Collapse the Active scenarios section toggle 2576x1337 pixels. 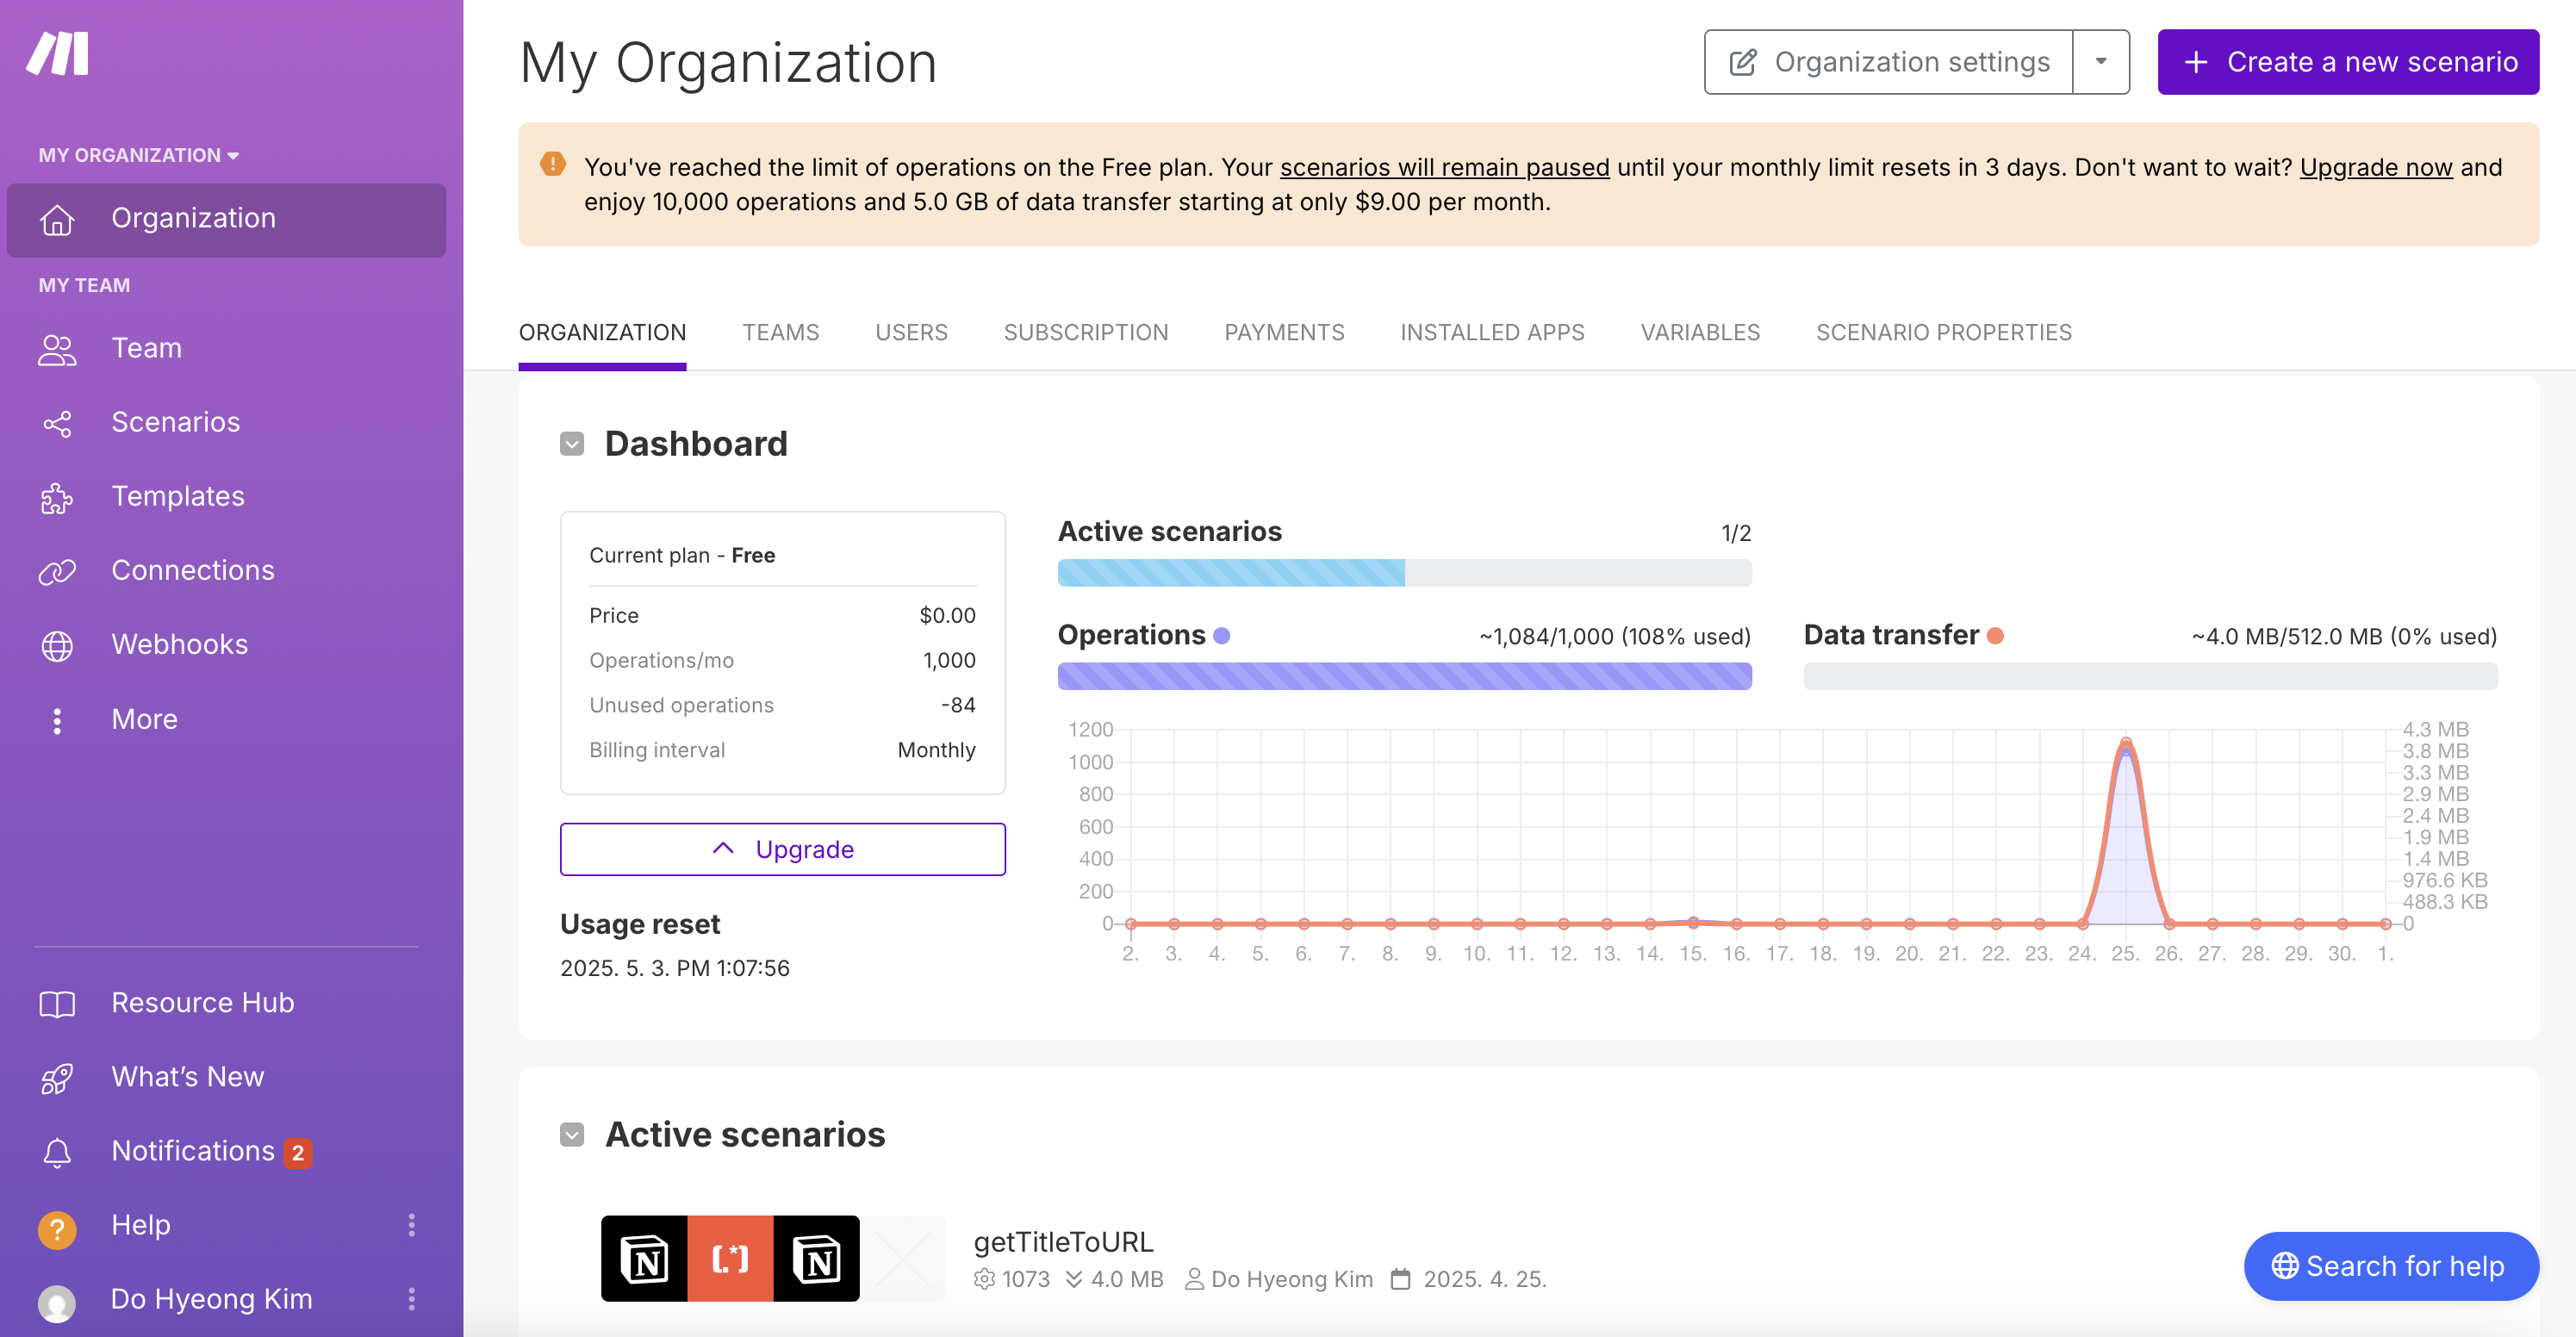click(x=572, y=1134)
